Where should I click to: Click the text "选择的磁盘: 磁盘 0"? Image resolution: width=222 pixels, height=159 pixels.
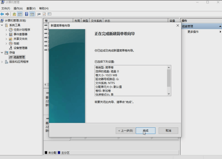click(107, 71)
